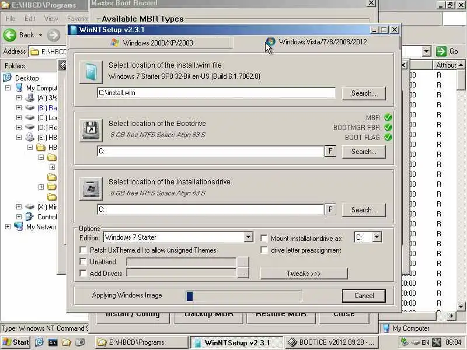
Task: Open the quick launch folder icon in taskbar
Action: pyautogui.click(x=66, y=342)
